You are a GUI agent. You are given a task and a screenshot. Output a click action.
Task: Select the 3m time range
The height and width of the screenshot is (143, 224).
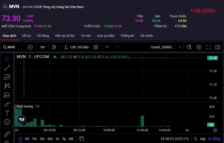pos(42,139)
